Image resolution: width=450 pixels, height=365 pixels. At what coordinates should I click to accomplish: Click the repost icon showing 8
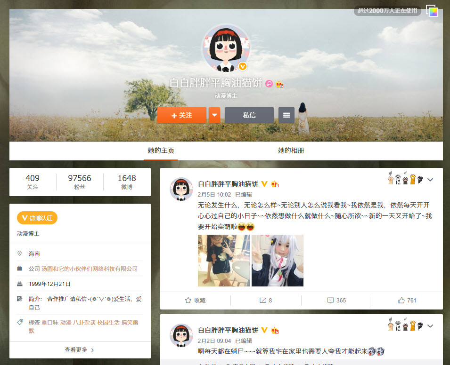click(x=266, y=300)
